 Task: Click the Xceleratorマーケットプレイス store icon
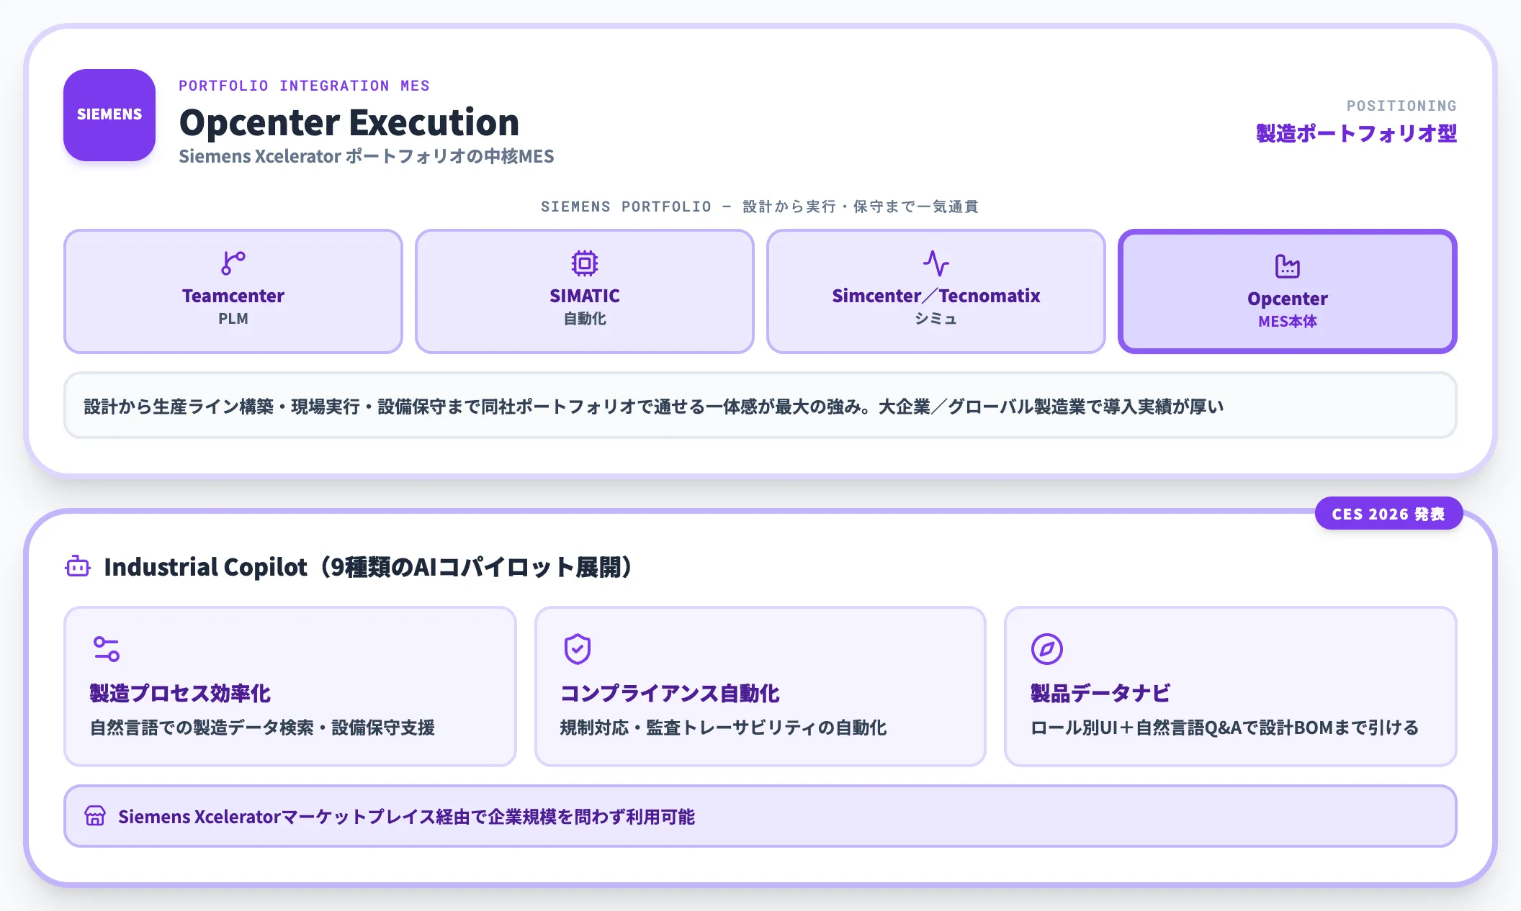pyautogui.click(x=94, y=816)
